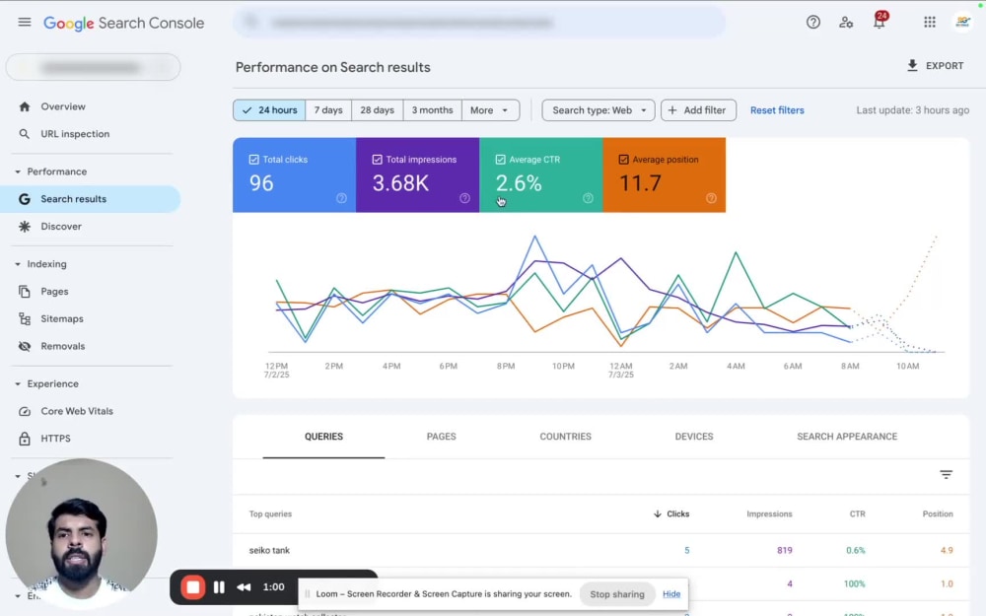Click the Removals crossed-eye icon

click(x=25, y=346)
